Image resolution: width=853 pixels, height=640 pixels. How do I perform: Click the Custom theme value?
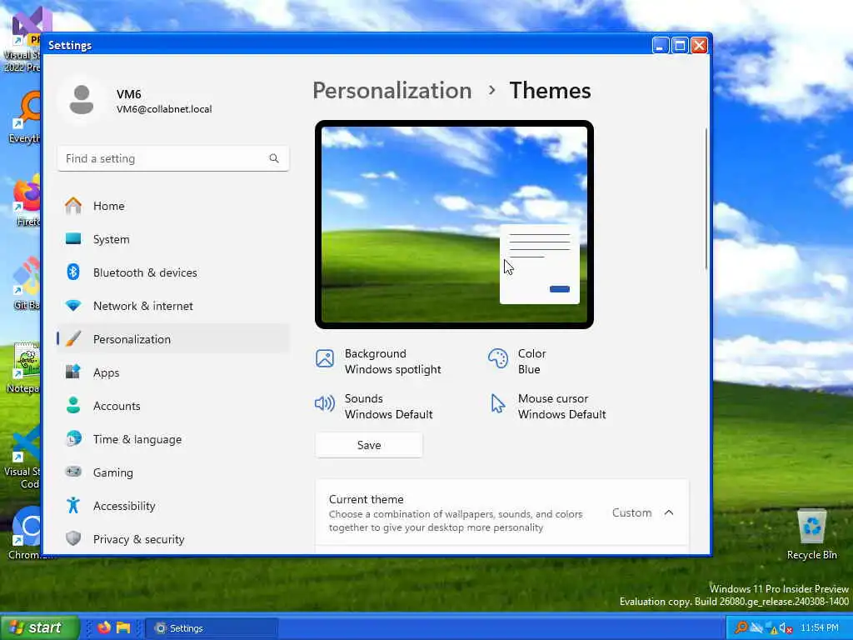point(631,512)
